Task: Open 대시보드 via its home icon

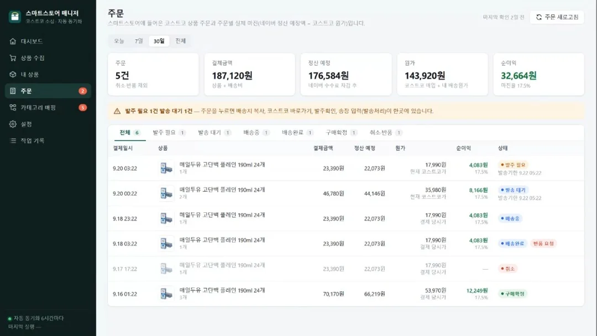Action: pos(13,41)
